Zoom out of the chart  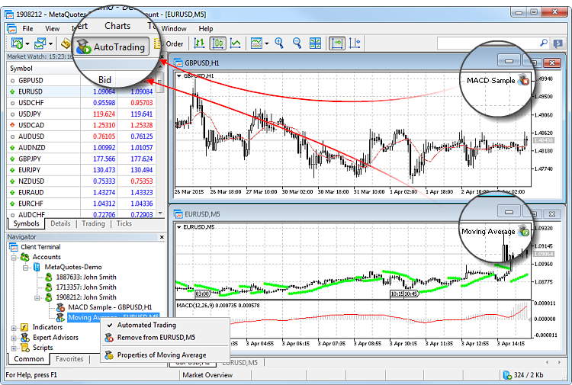pos(297,43)
